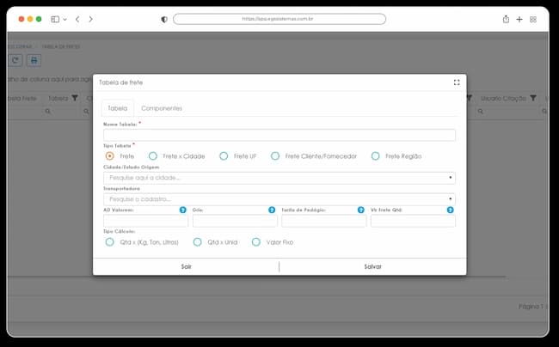This screenshot has height=347, width=559.
Task: Show help for Vlr Frete Qtd
Action: coord(451,210)
